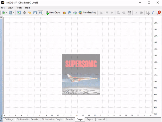Open the Tools menu

19,8
